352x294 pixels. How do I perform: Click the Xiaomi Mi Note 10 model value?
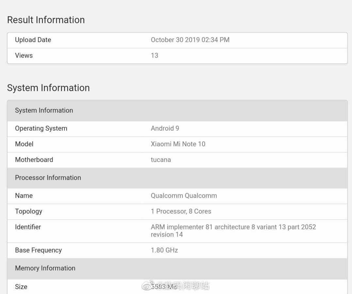(178, 144)
